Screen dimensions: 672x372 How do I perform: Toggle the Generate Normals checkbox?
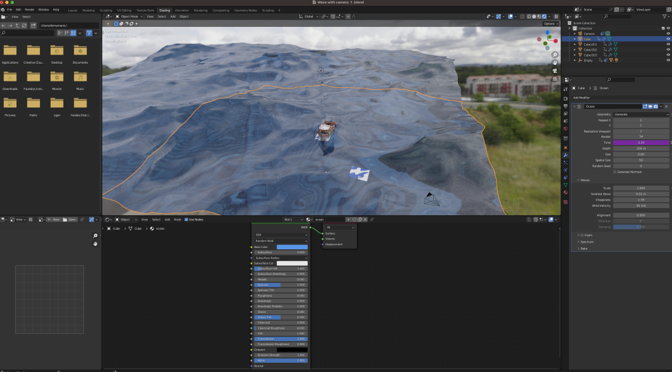coord(614,172)
